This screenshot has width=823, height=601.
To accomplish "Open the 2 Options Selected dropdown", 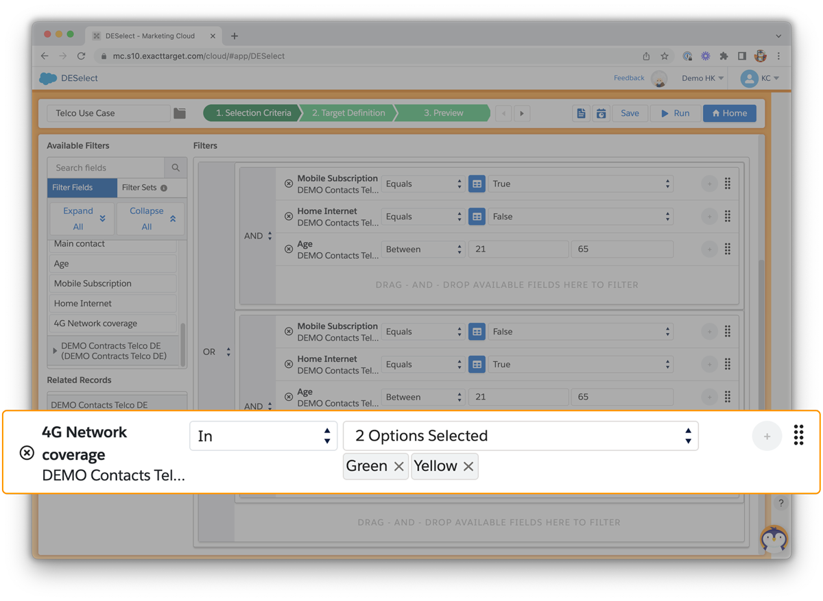I will (x=520, y=436).
